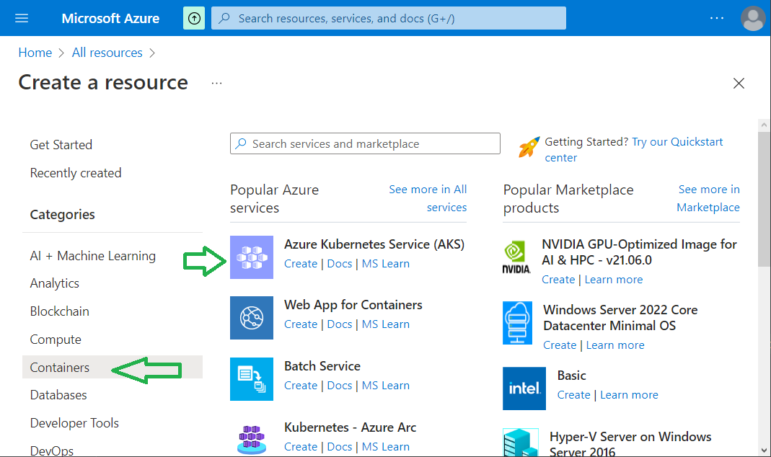Create the NVIDIA GPU-Optimized Image
Viewport: 771px width, 457px height.
pos(558,280)
